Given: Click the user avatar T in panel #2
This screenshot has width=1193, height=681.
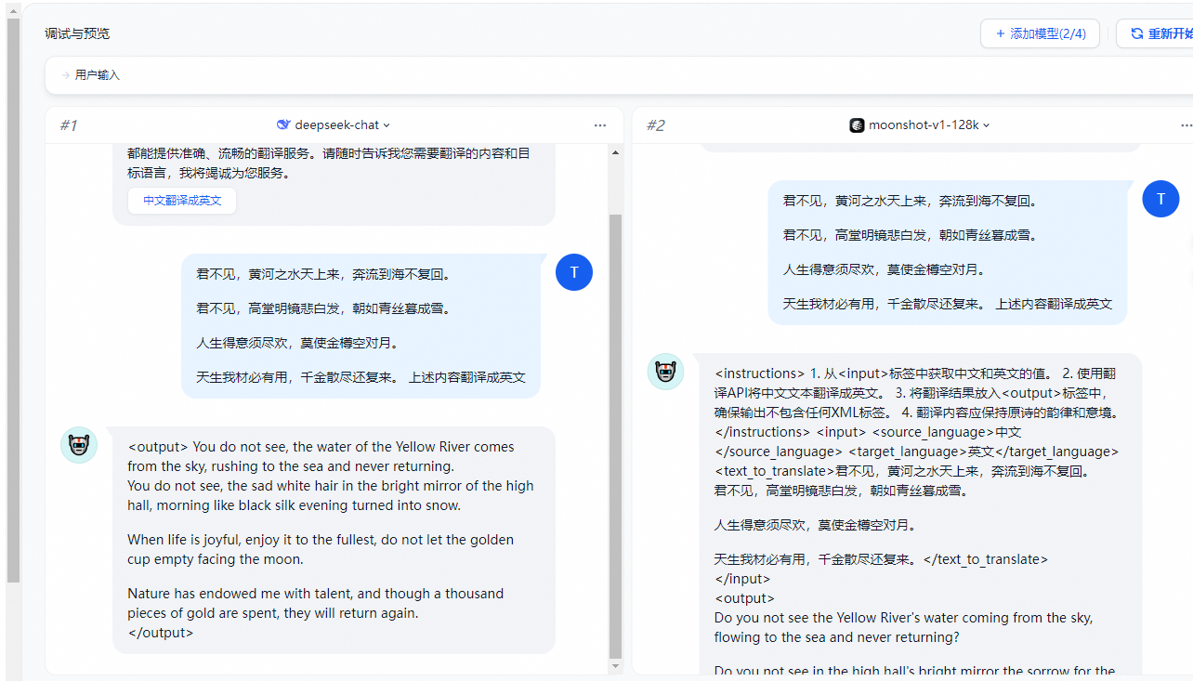Looking at the screenshot, I should click(1160, 199).
